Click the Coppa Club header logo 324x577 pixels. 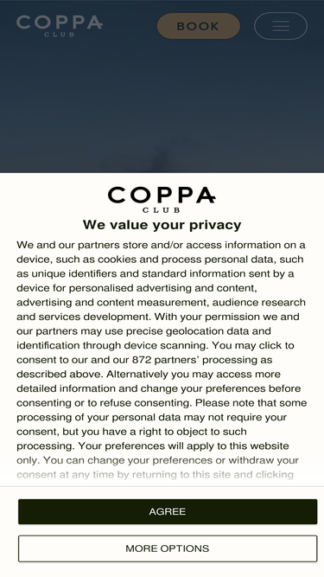coord(60,26)
